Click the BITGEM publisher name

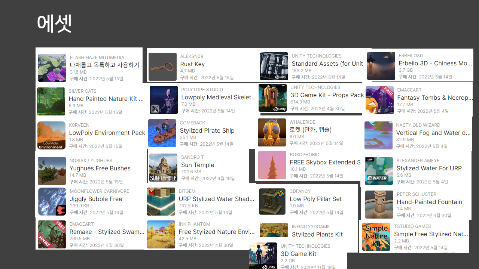click(187, 191)
